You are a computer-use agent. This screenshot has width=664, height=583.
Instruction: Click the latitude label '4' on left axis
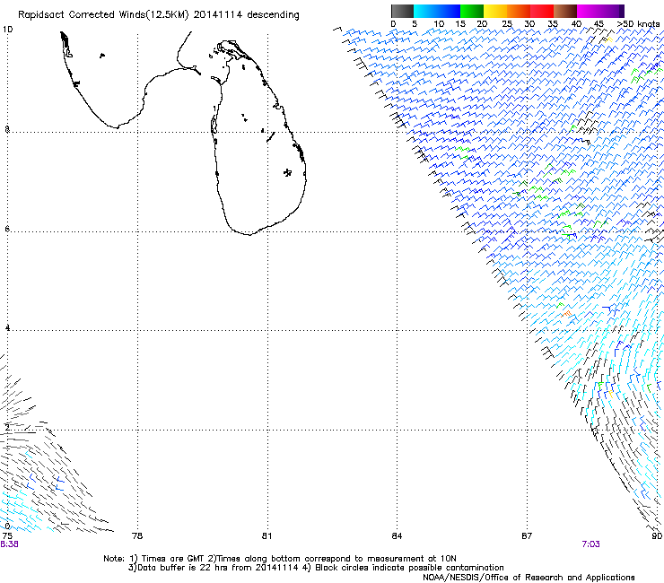(x=7, y=327)
